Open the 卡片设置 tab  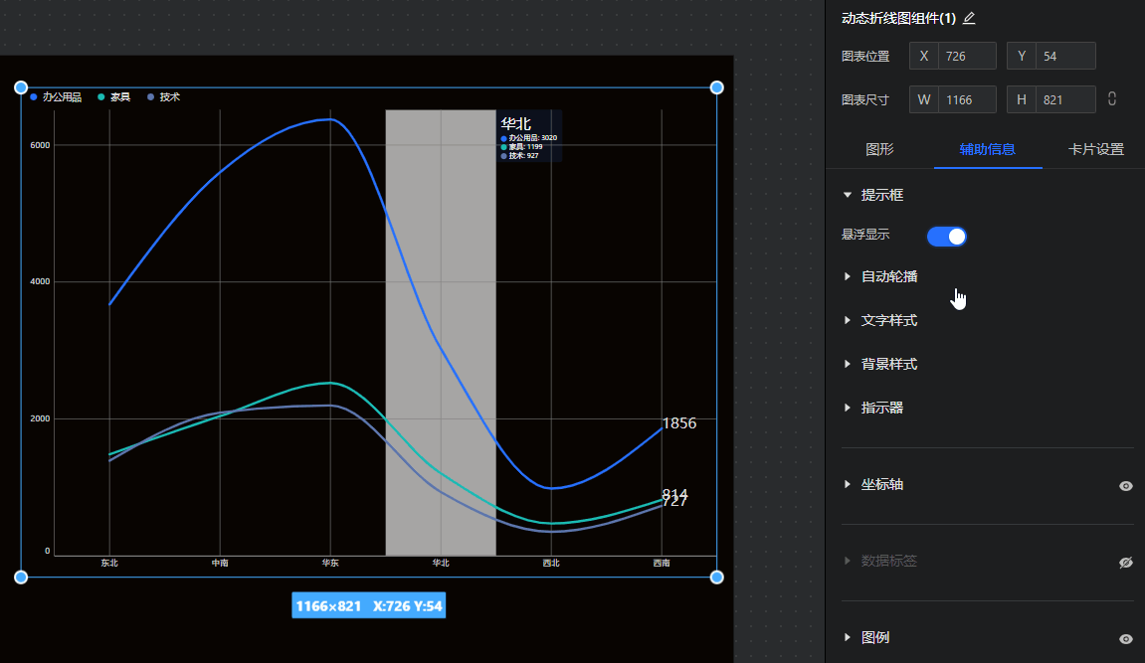[1095, 150]
